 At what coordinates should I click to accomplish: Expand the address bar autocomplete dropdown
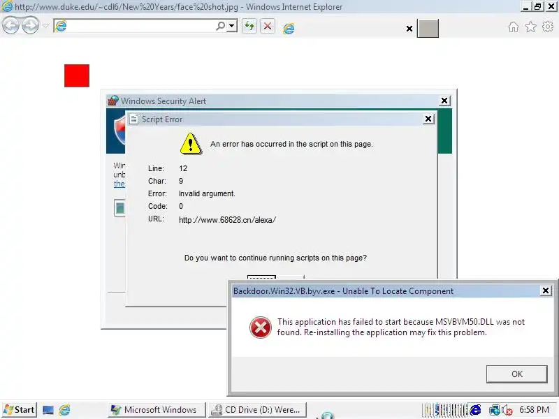pos(232,26)
